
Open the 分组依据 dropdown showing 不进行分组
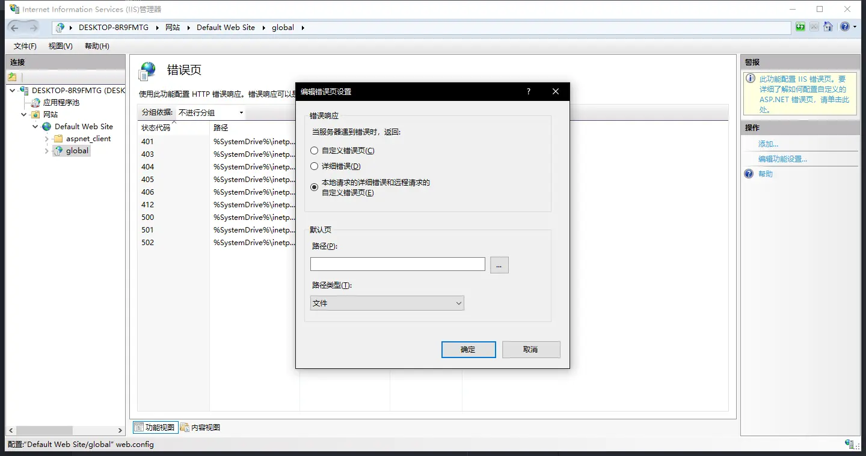(210, 112)
